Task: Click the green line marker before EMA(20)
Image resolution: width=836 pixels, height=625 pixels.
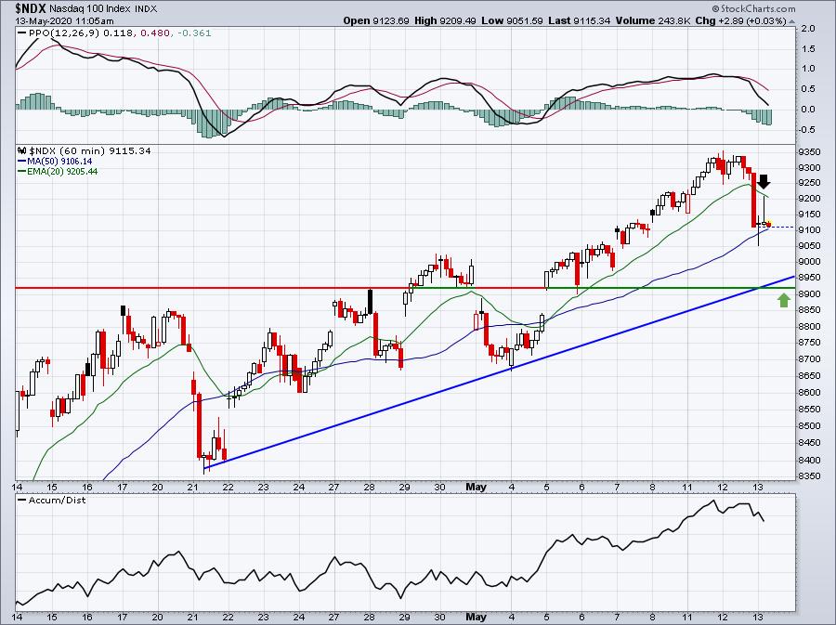Action: click(22, 172)
